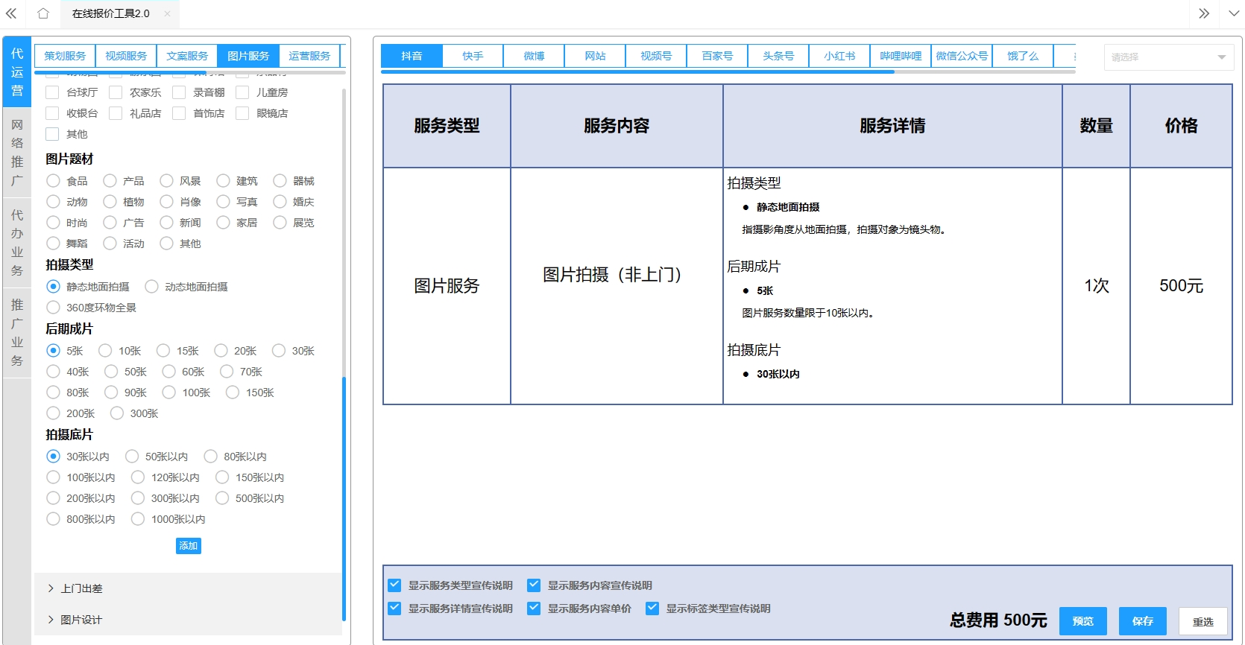Expand the 上门出差 section

tap(81, 588)
